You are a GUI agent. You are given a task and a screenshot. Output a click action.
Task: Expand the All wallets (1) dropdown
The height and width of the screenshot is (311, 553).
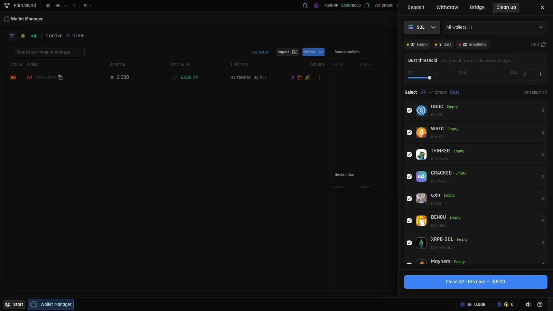coord(495,27)
